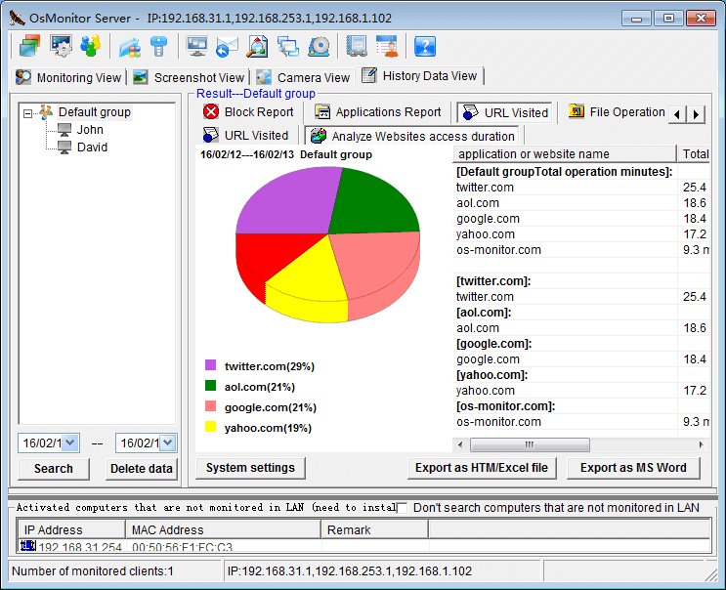Image resolution: width=726 pixels, height=590 pixels.
Task: Click the 'application or website name' column header
Action: (565, 154)
